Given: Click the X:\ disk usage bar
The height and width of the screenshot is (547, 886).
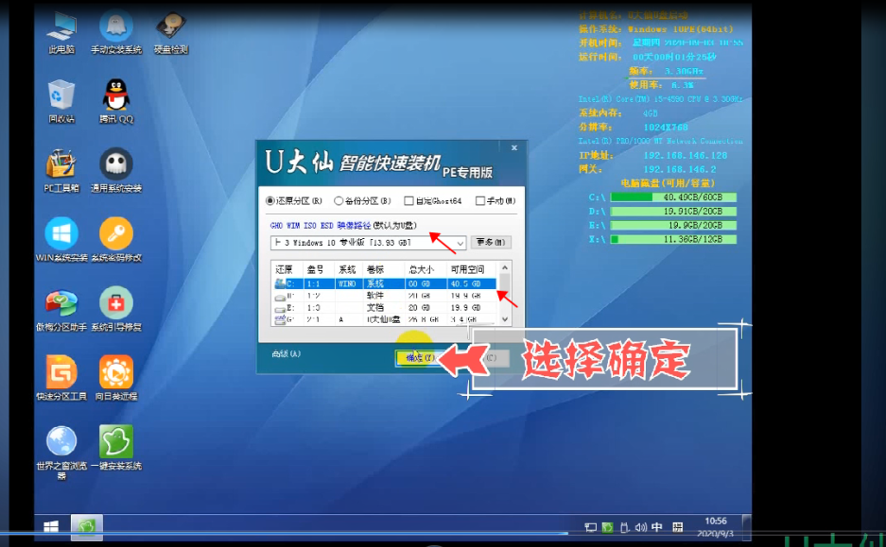Looking at the screenshot, I should tap(673, 239).
